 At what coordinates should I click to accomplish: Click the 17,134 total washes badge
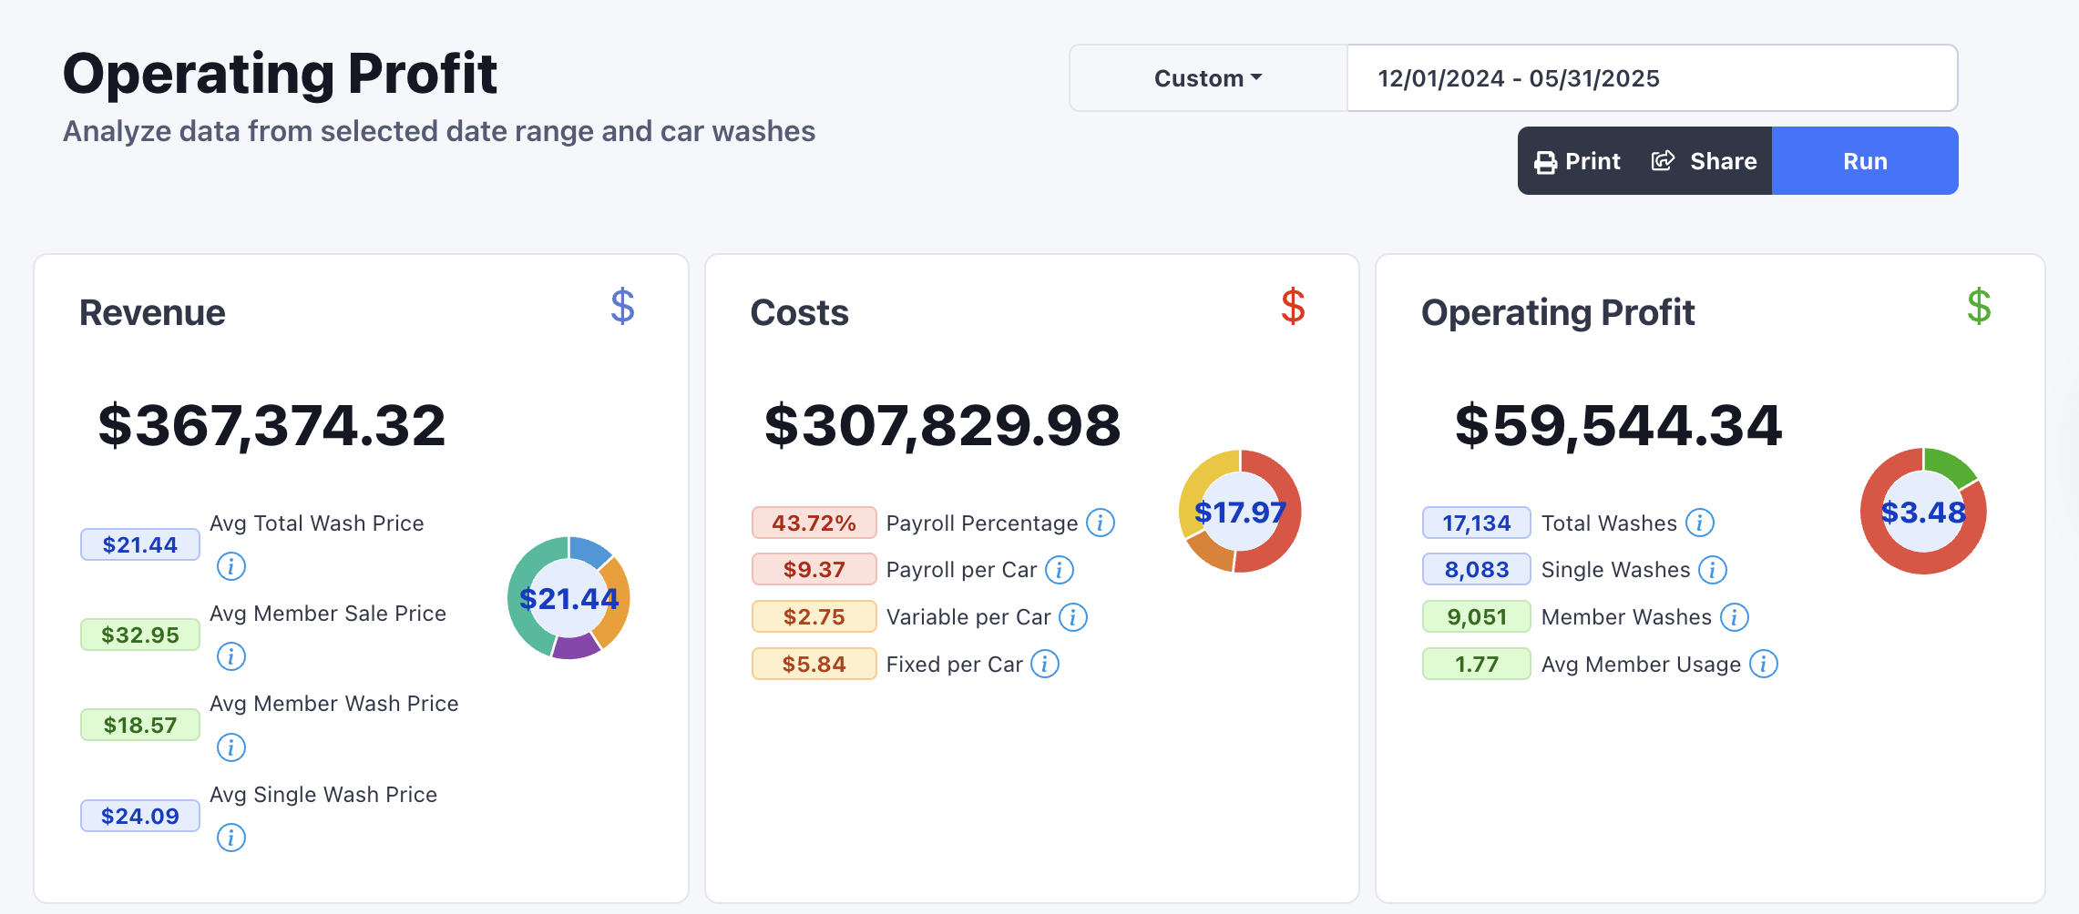[1477, 523]
